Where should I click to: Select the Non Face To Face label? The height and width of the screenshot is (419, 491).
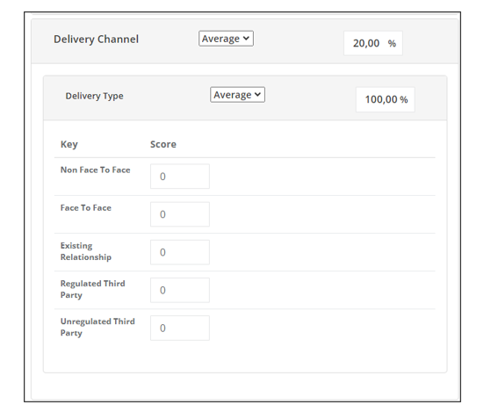95,170
